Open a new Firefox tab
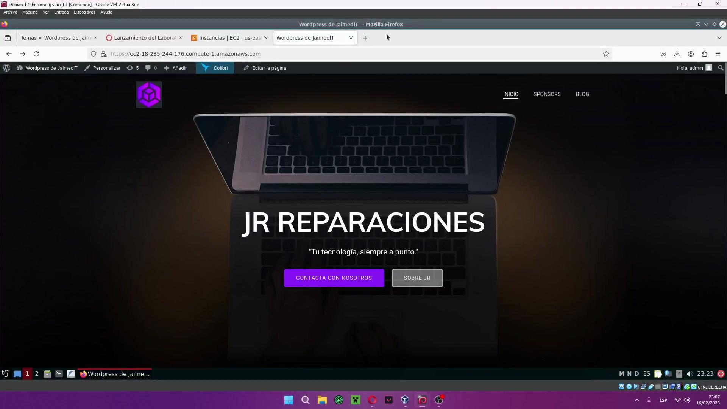Image resolution: width=727 pixels, height=409 pixels. point(365,38)
